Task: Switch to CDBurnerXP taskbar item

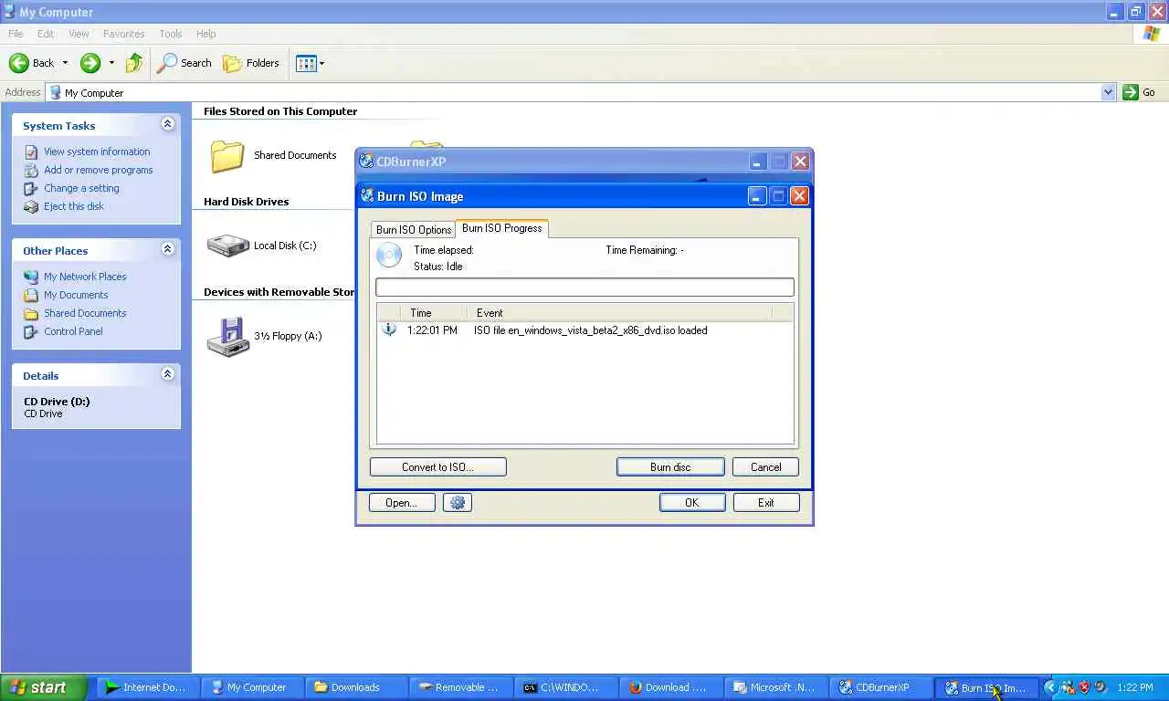Action: pos(879,687)
